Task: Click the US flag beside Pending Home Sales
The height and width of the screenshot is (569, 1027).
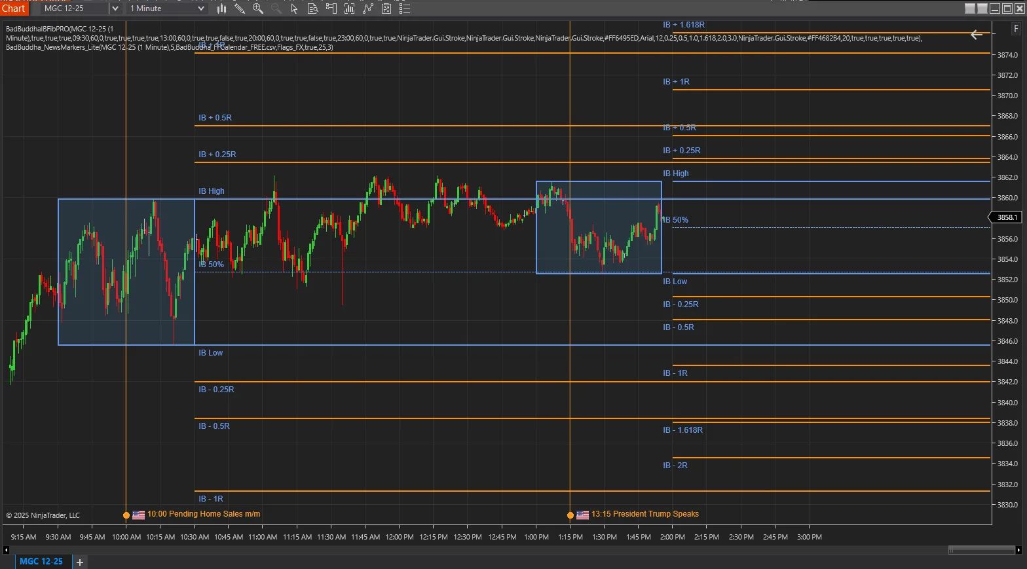Action: [x=139, y=515]
